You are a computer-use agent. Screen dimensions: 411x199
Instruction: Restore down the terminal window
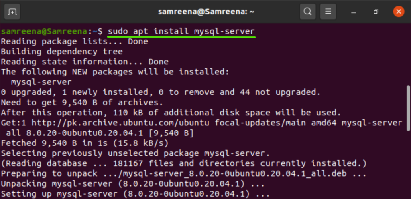(376, 12)
